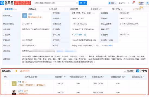This screenshot has height=97, width=149.
Task: Switch to the 法律诉讼 tab
Action: coord(32,9)
